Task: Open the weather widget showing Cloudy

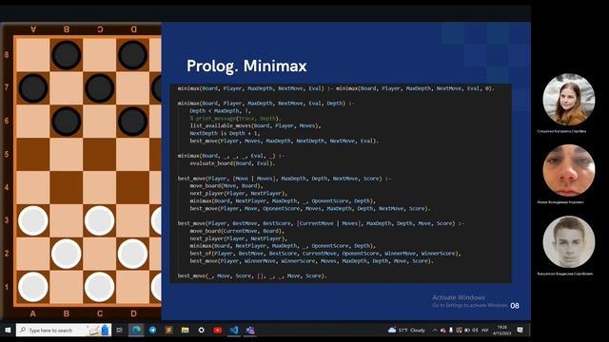Action: pos(406,330)
